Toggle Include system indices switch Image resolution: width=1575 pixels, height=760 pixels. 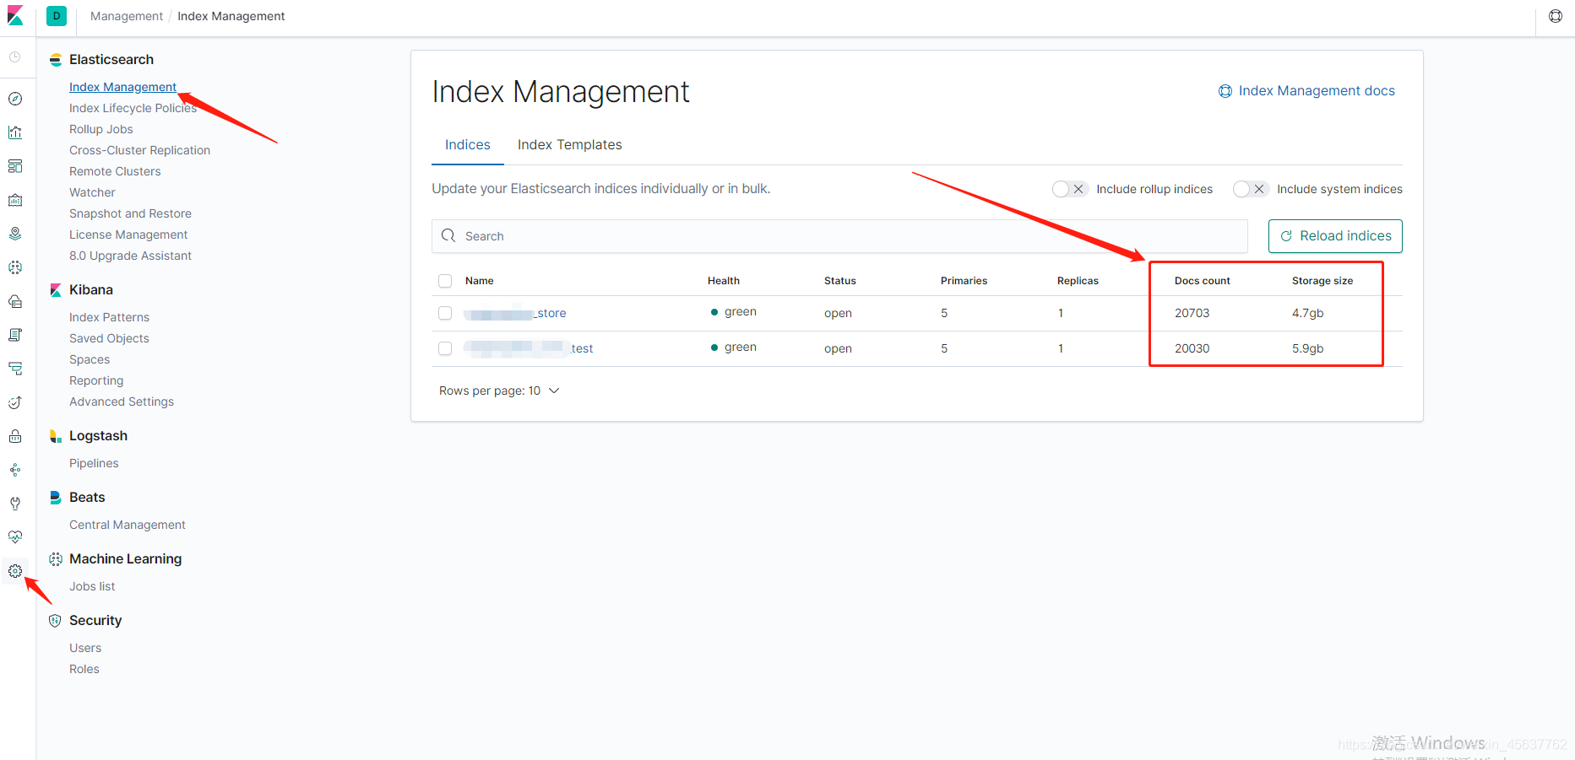pyautogui.click(x=1250, y=189)
